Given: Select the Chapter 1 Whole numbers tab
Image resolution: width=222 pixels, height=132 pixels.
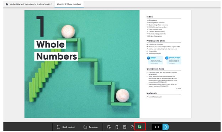Looking at the screenshot, I should pyautogui.click(x=69, y=4).
